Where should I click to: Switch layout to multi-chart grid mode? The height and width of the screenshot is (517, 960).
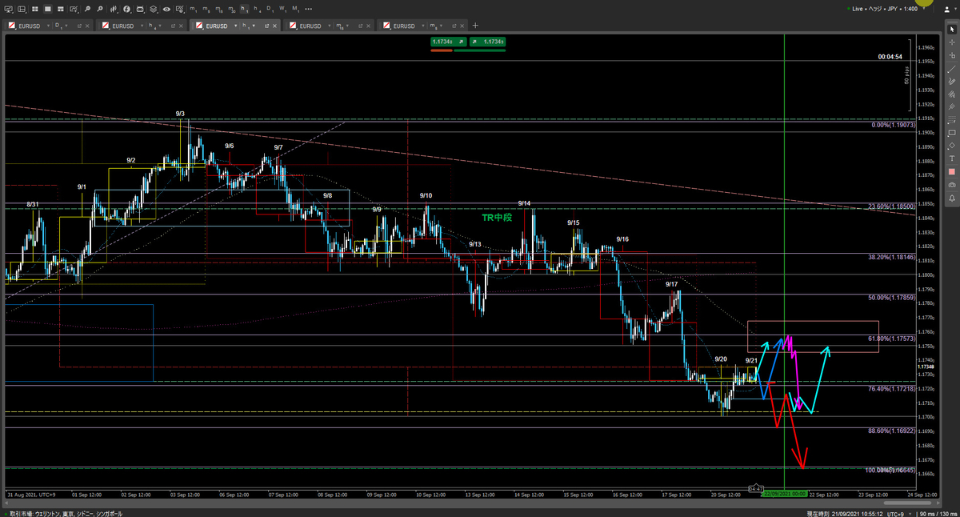[35, 8]
